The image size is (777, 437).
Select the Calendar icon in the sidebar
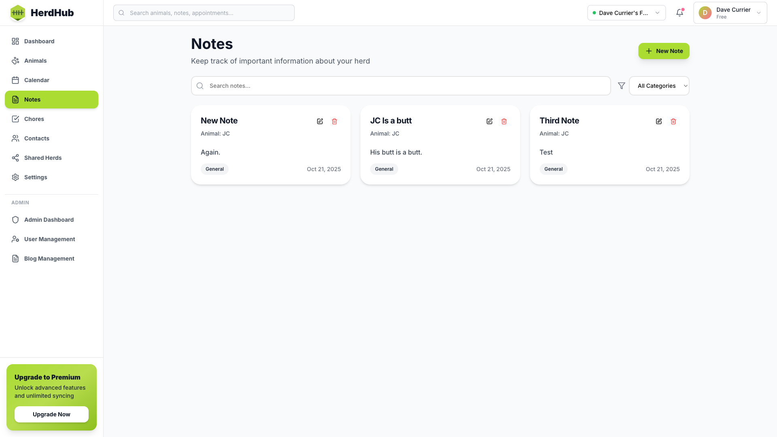pyautogui.click(x=15, y=80)
